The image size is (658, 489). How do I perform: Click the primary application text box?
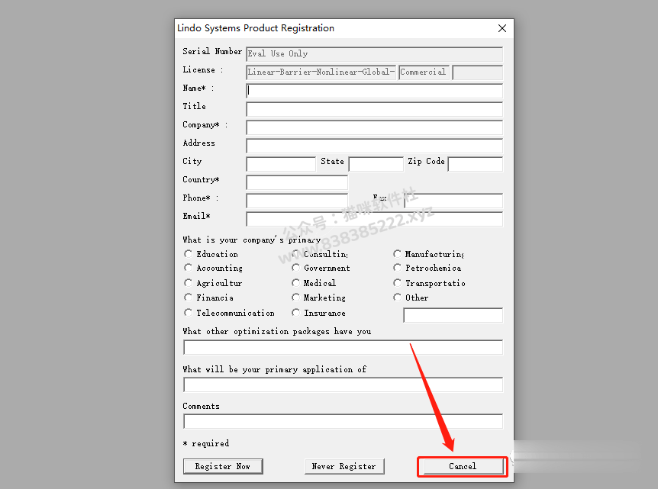click(343, 384)
